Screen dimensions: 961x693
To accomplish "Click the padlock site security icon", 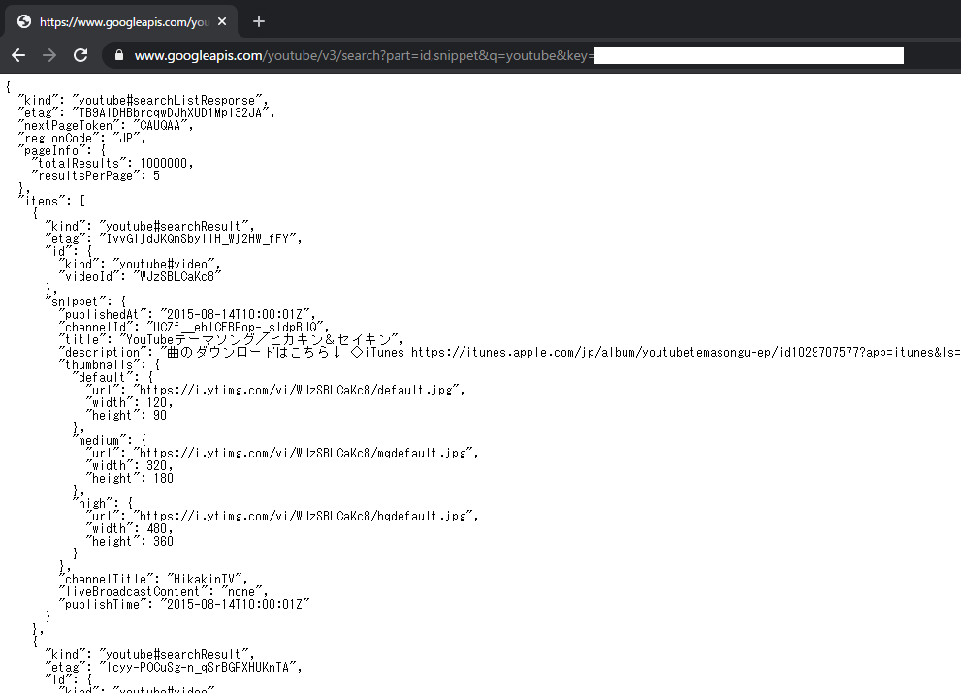I will (119, 56).
